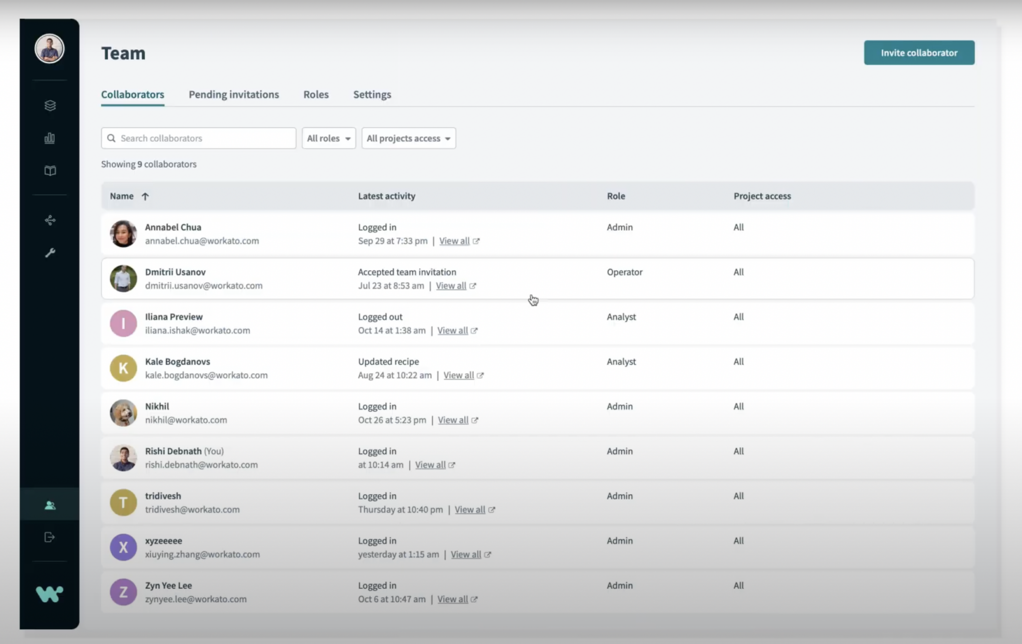The height and width of the screenshot is (644, 1022).
Task: Open View all link for tridivesh
Action: [470, 510]
